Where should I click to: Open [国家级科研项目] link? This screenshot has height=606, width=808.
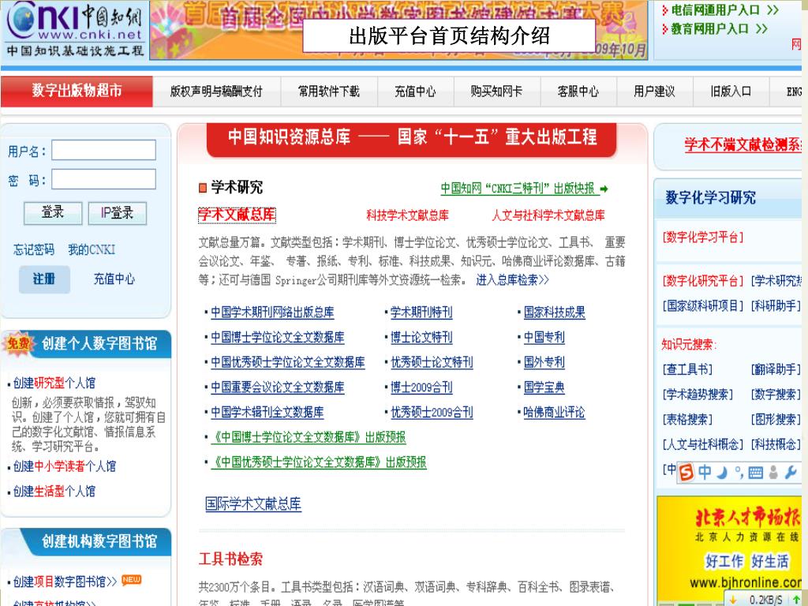pyautogui.click(x=703, y=306)
